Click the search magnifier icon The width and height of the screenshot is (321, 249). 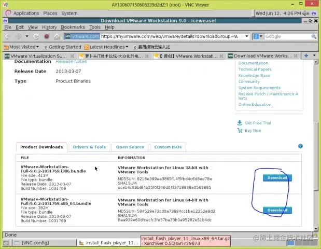pos(314,36)
